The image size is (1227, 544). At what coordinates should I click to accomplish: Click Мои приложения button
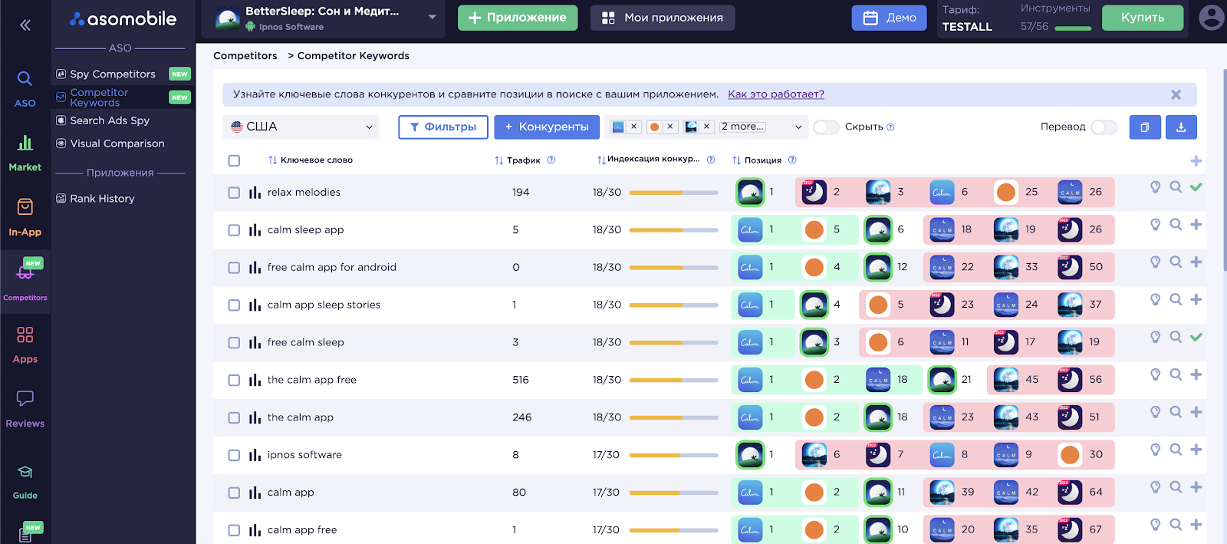663,18
